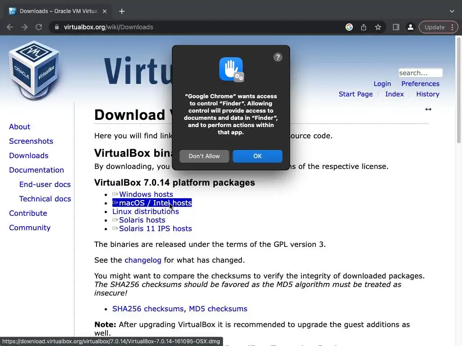Download the macOS / Intel hosts package
462x346 pixels.
(152, 203)
